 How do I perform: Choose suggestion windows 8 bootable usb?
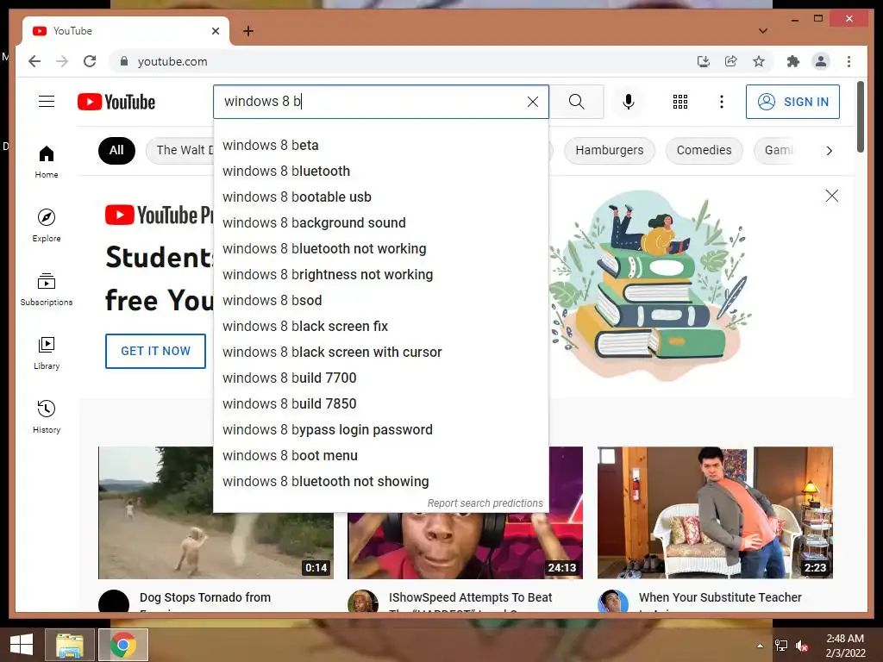(380, 197)
